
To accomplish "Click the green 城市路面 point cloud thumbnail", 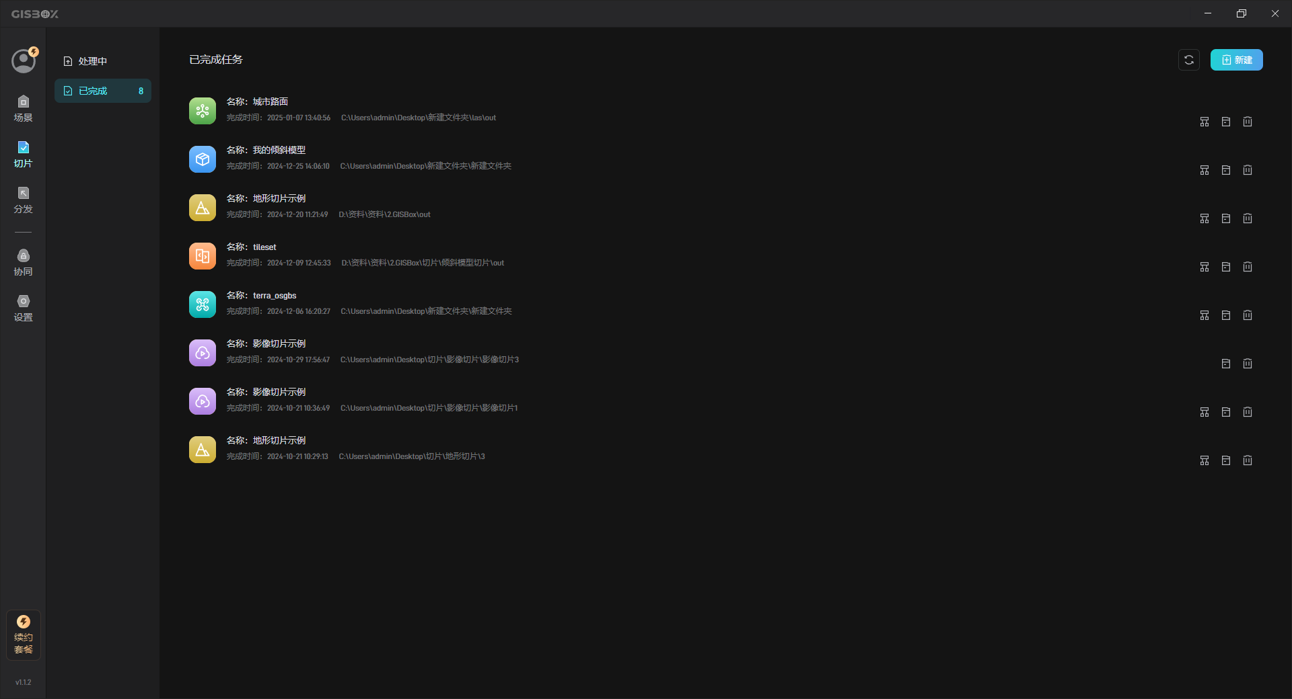I will 203,111.
